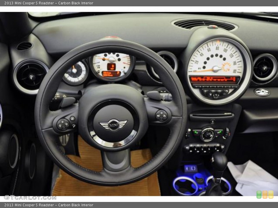Screen dimensions: 278x208
Task: Click the MINI wing badge on the passenger dash
Action: 262,92
